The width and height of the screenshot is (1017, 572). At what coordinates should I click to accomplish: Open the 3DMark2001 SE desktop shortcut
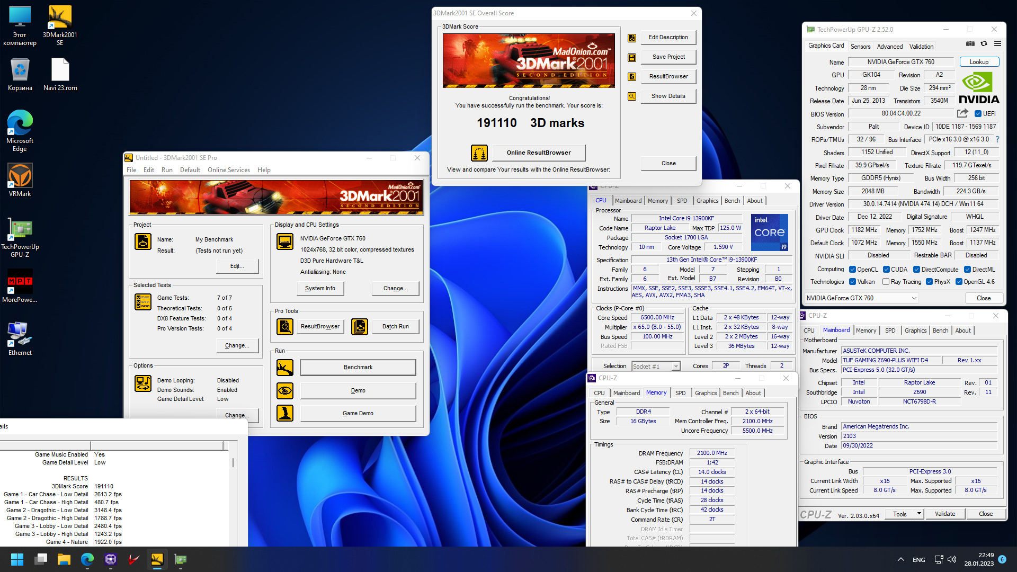click(60, 25)
